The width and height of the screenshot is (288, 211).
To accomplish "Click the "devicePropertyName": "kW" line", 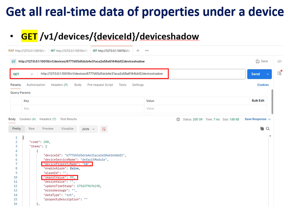I will pyautogui.click(x=67, y=164).
